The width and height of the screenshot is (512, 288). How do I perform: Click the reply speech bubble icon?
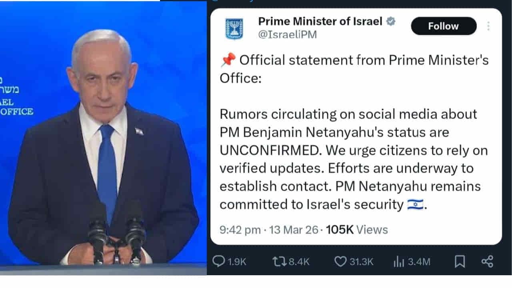pyautogui.click(x=218, y=262)
